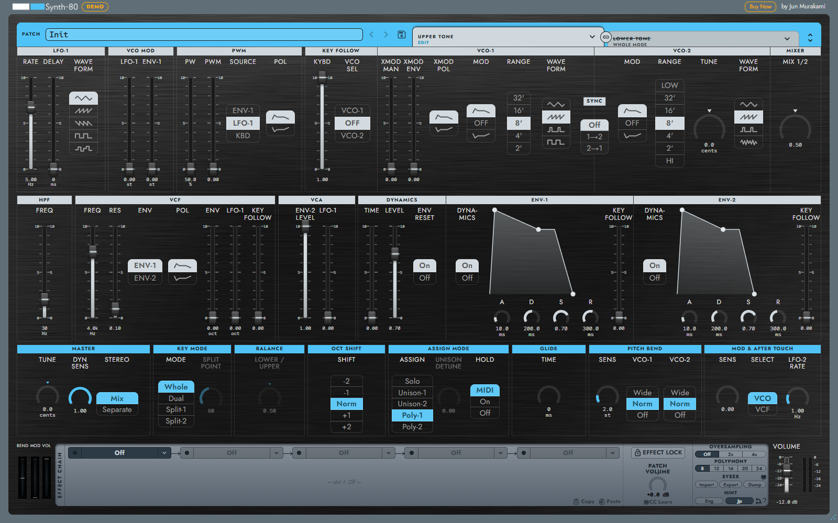This screenshot has height=523, width=838.
Task: Go to the previous patch arrow
Action: click(x=371, y=35)
